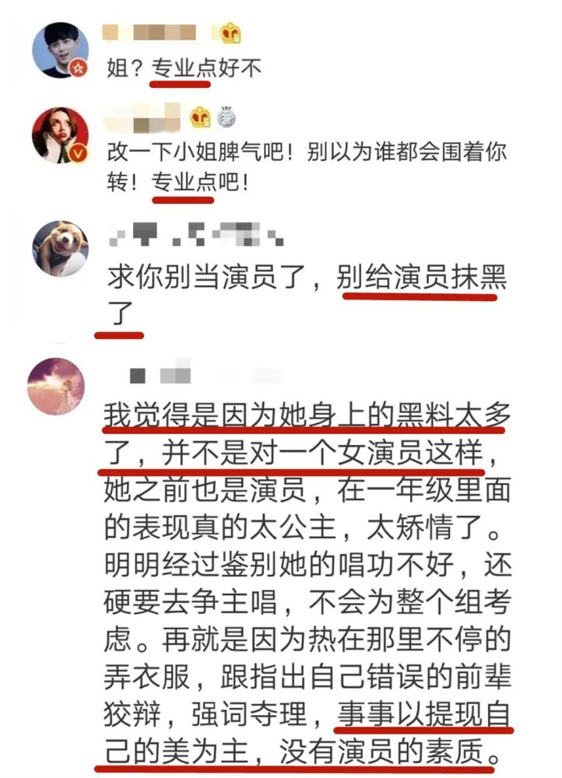
Task: Click crown badge next to second username
Action: pos(200,117)
